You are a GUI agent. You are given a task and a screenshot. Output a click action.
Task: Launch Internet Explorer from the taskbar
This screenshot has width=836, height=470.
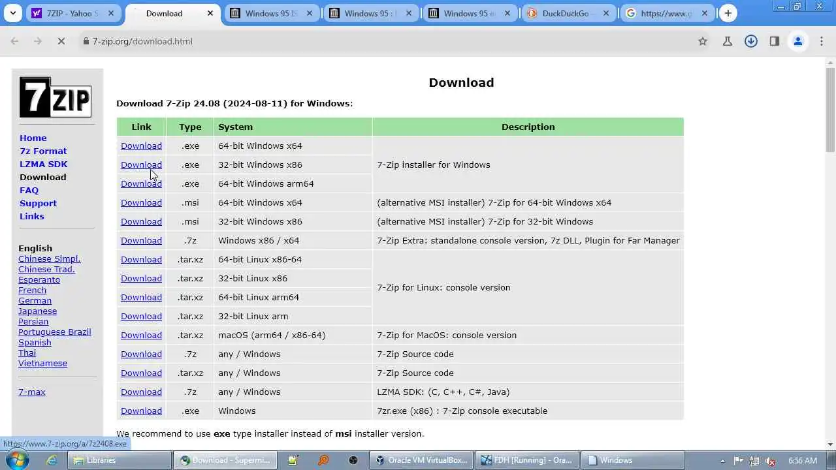[52, 460]
